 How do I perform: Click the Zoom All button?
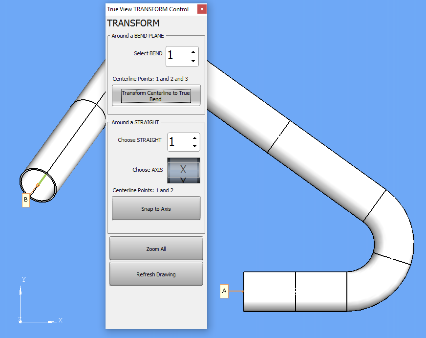(156, 248)
